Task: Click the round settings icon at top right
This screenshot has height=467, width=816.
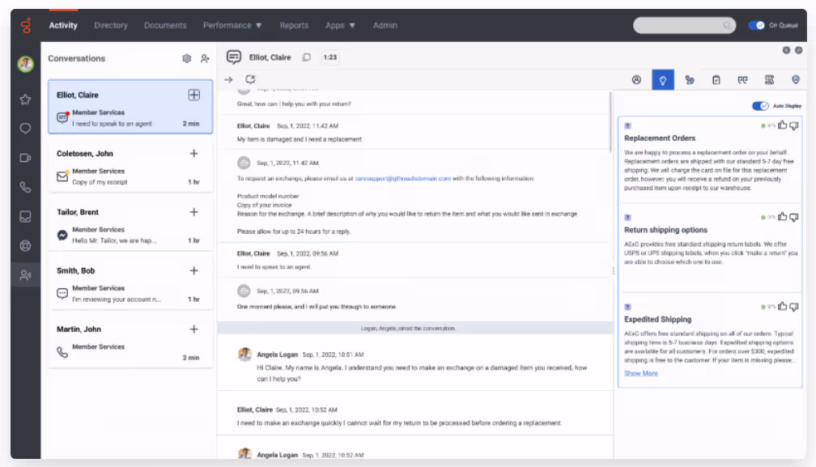Action: point(798,50)
